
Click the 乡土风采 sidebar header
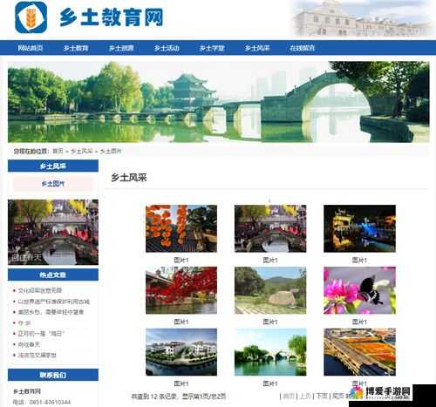(53, 166)
